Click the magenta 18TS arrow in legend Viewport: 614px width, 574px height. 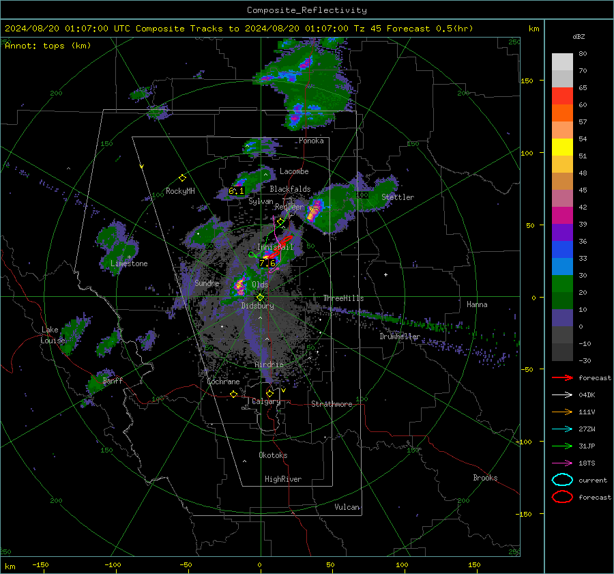tap(562, 463)
